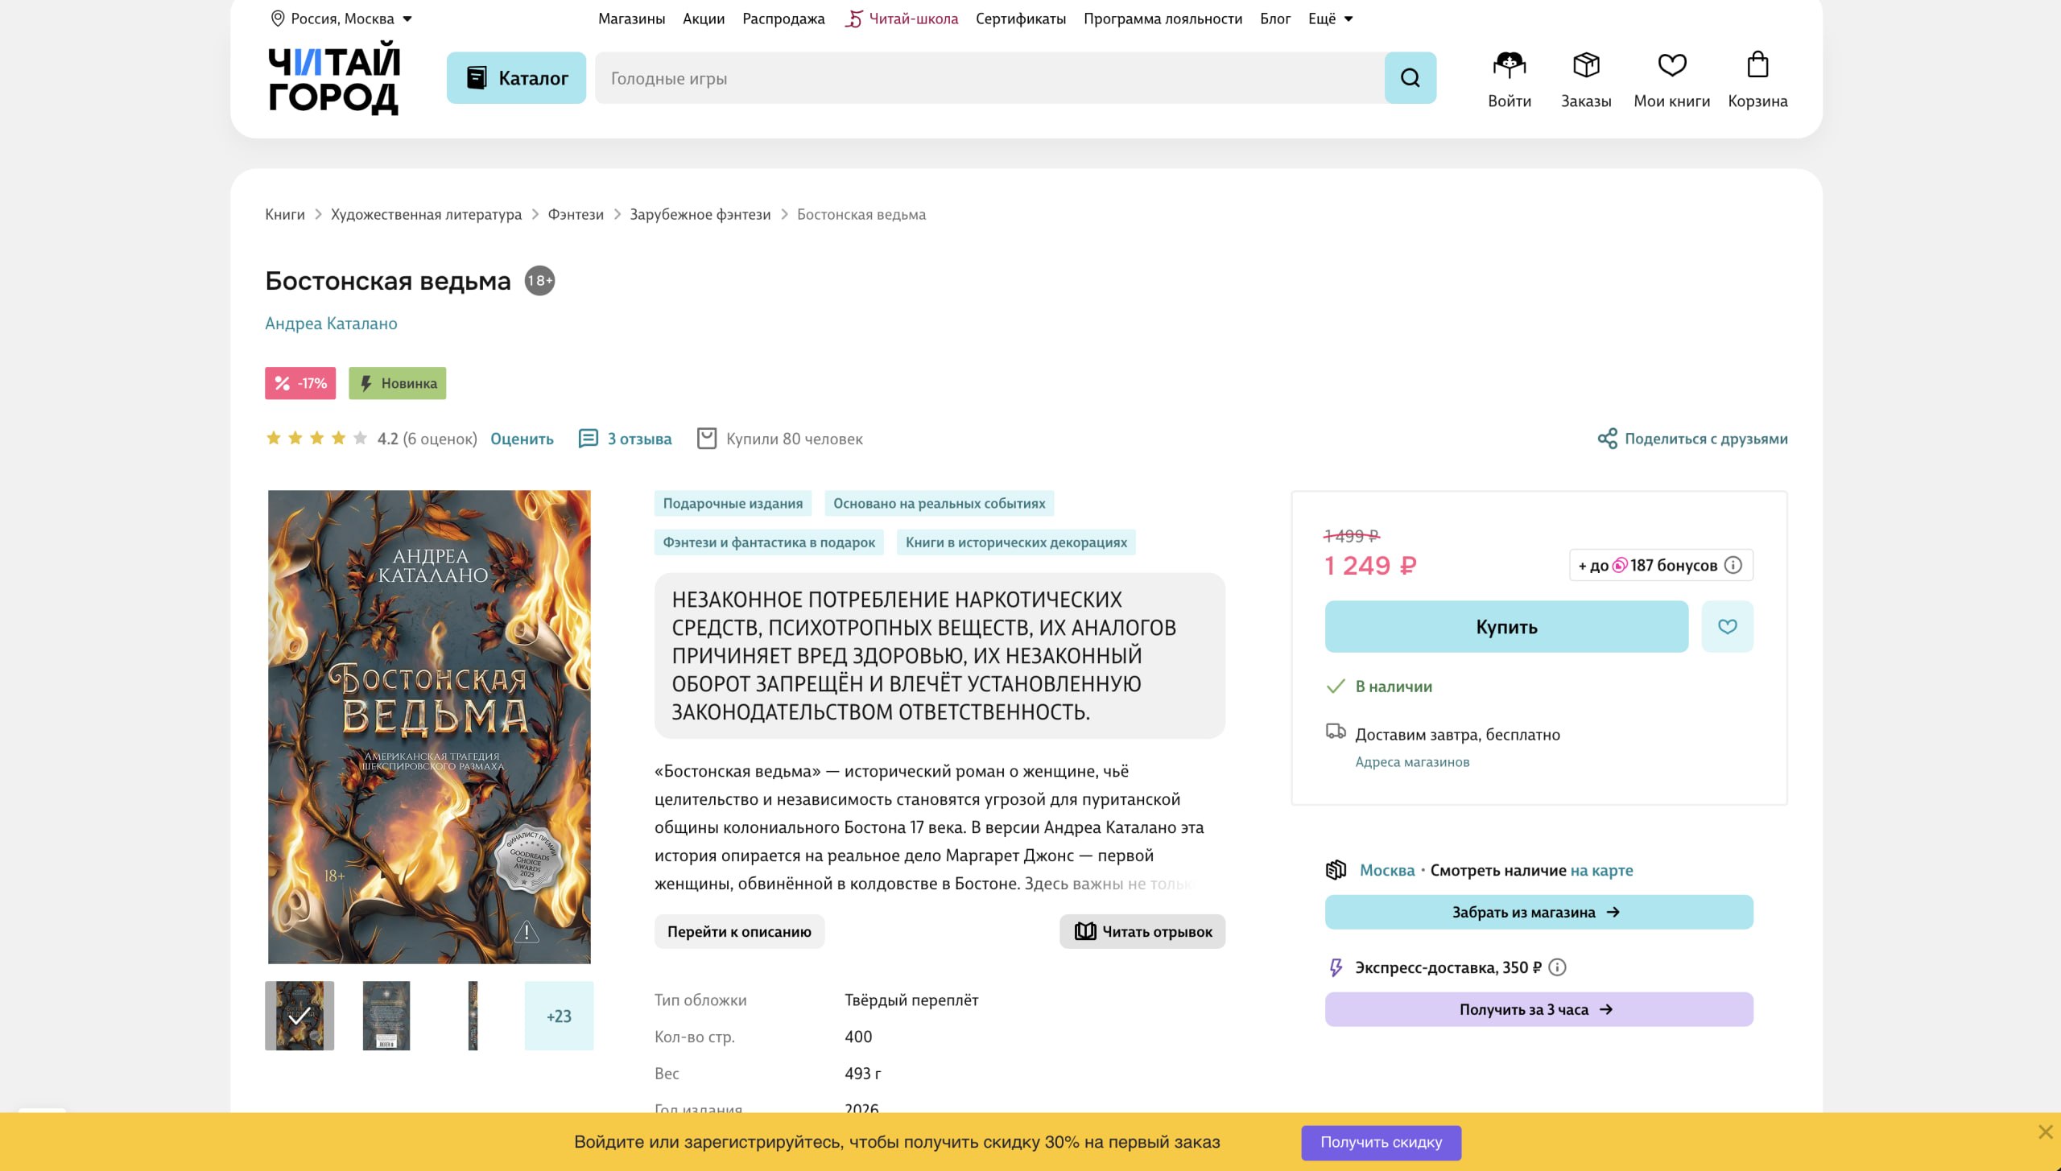The width and height of the screenshot is (2061, 1171).
Task: Open the +23 more images thumbnail
Action: (559, 1016)
